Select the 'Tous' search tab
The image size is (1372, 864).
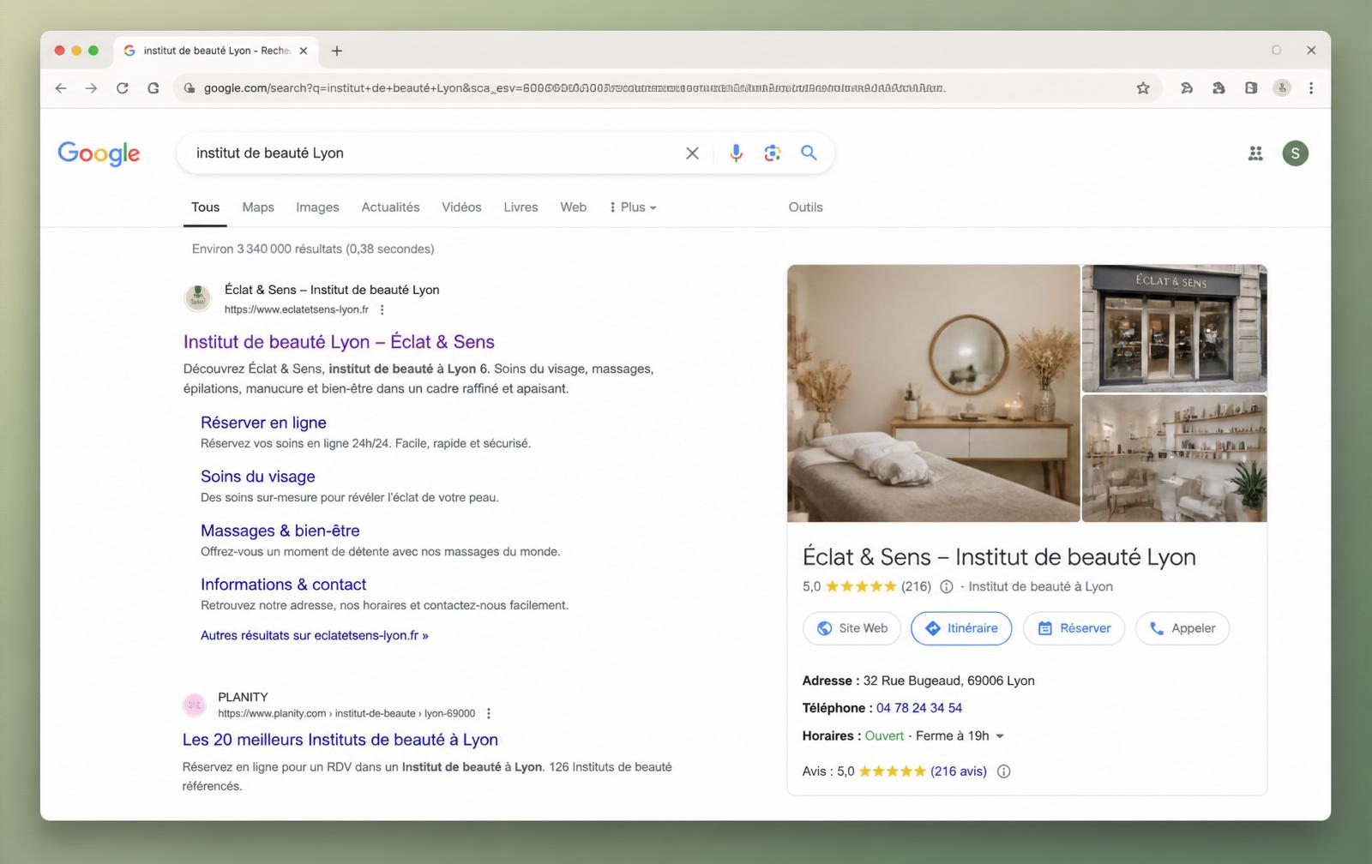tap(205, 207)
